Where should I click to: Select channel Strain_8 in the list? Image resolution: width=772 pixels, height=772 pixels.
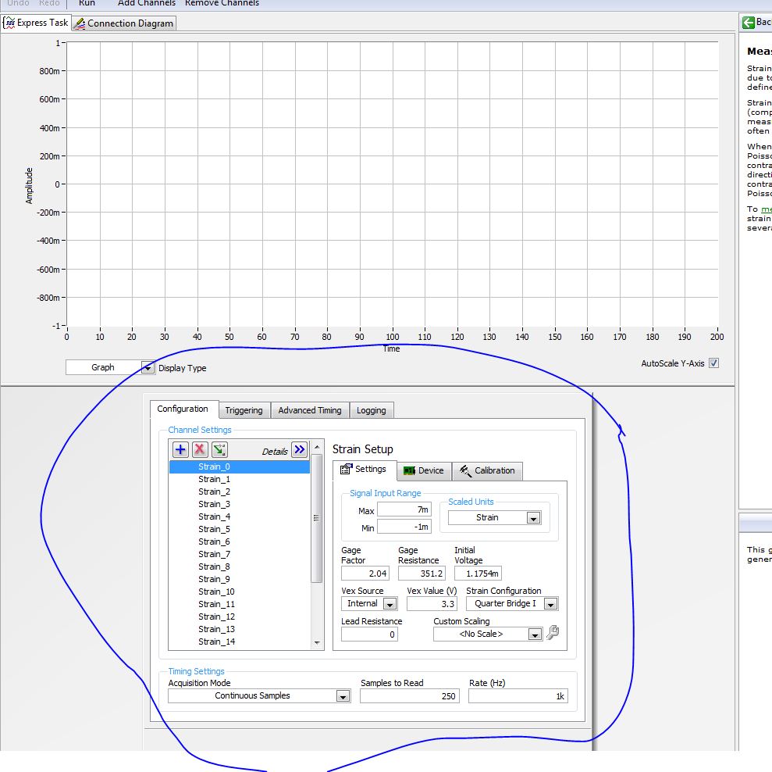tap(240, 566)
